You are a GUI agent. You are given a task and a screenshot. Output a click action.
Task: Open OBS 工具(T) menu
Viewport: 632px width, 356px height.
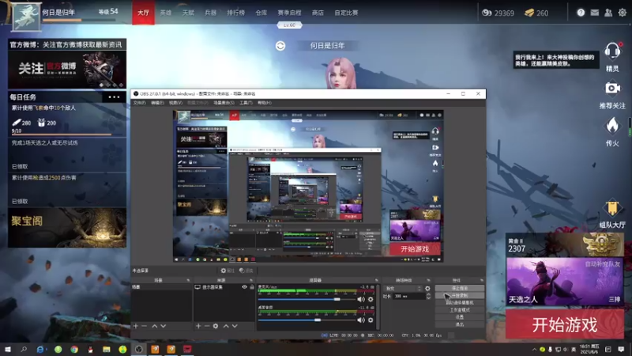tap(246, 103)
